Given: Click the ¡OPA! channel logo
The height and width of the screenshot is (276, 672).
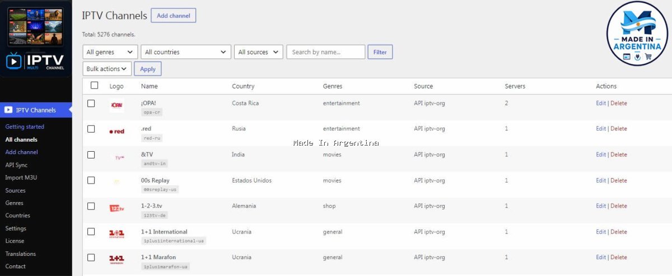Looking at the screenshot, I should click(x=116, y=105).
